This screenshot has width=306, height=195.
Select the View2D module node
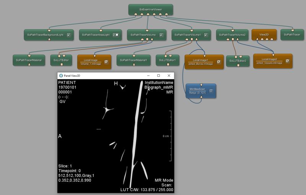tap(264, 34)
